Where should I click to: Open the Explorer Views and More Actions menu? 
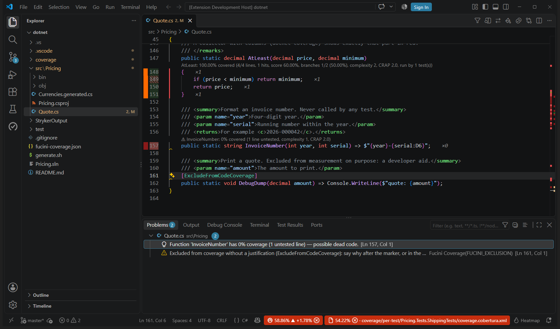134,21
